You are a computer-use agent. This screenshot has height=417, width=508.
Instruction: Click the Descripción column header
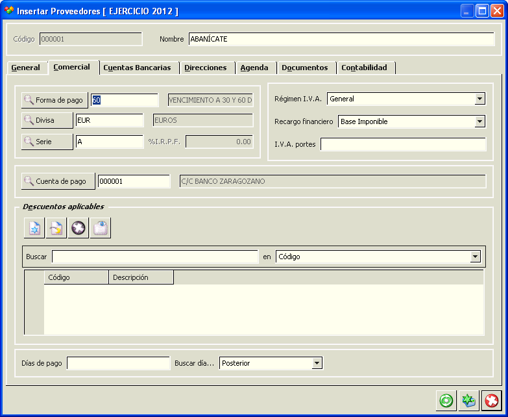pos(141,277)
